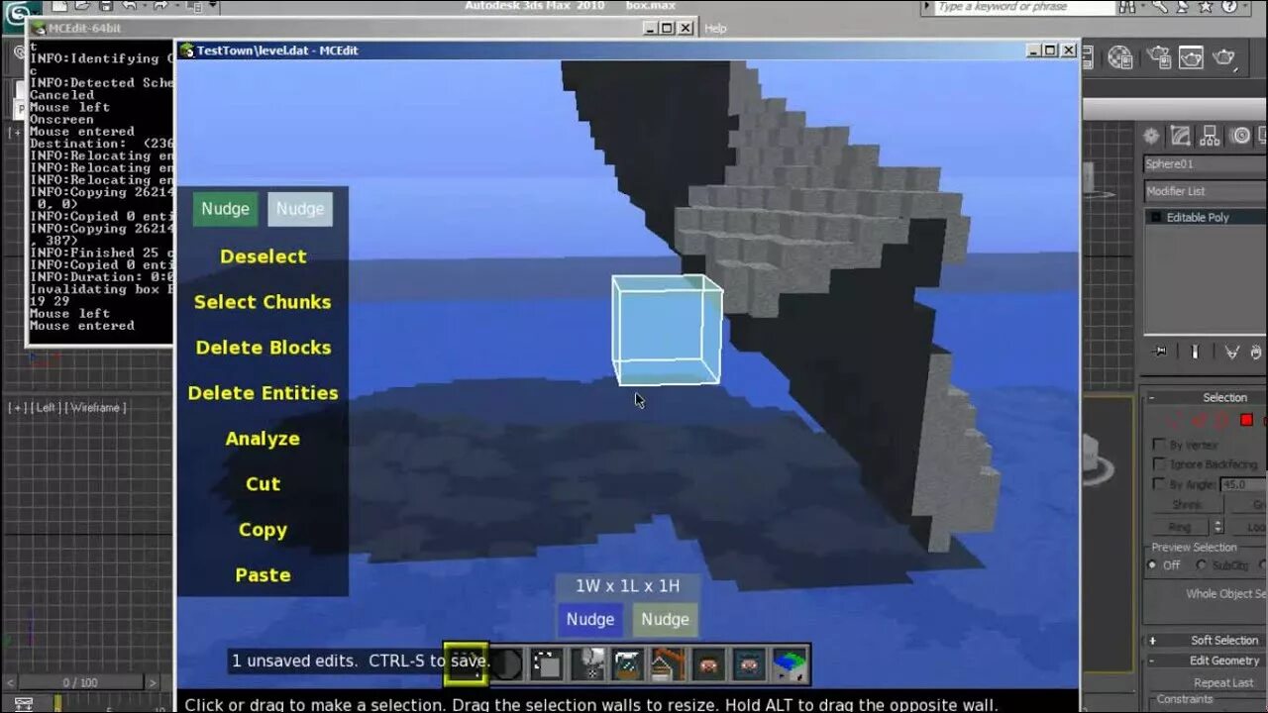Click Select Chunks in the MCEdit panel
This screenshot has height=713, width=1268.
(263, 302)
